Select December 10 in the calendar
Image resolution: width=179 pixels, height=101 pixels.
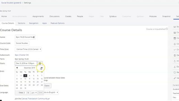click(25, 79)
